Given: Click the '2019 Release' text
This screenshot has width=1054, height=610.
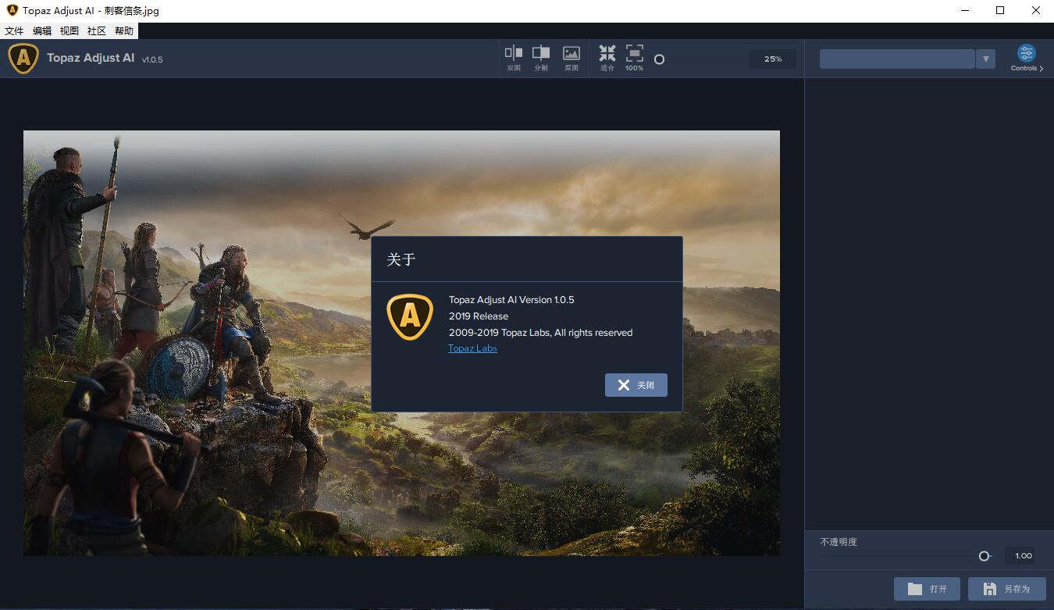Looking at the screenshot, I should pos(479,316).
